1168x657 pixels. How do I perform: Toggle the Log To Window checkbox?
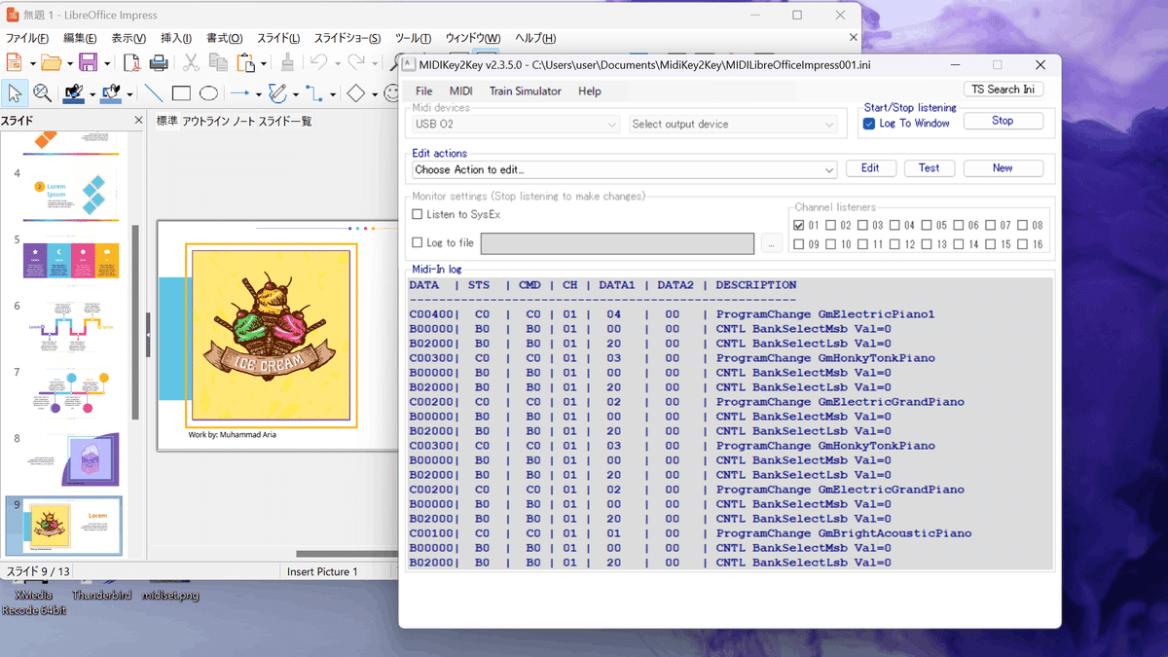870,124
